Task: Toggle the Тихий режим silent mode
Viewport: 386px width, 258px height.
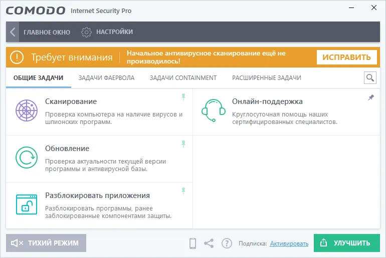Action: 46,243
